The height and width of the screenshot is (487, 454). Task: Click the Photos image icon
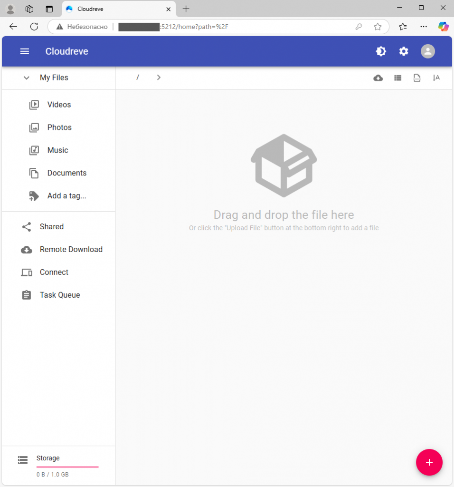tap(34, 127)
